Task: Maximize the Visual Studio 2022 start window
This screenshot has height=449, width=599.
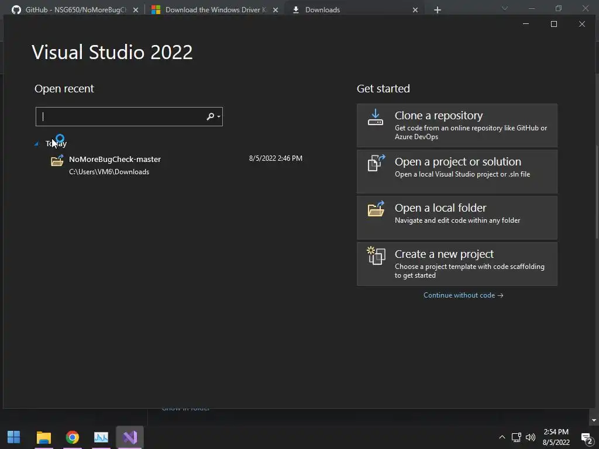Action: click(x=553, y=24)
